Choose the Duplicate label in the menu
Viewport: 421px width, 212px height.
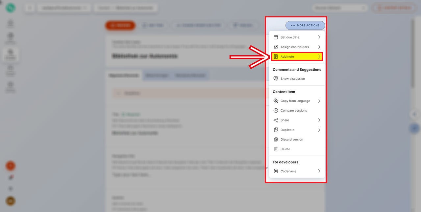pos(287,130)
